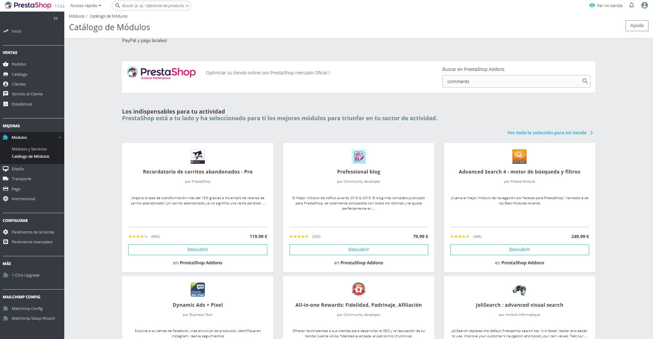This screenshot has height=339, width=653.
Task: Click Descubrir for Professional blog
Action: [359, 250]
